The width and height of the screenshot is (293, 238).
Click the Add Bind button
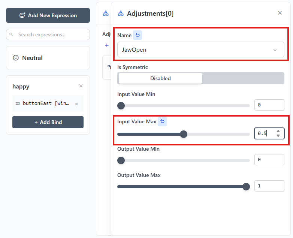(48, 122)
